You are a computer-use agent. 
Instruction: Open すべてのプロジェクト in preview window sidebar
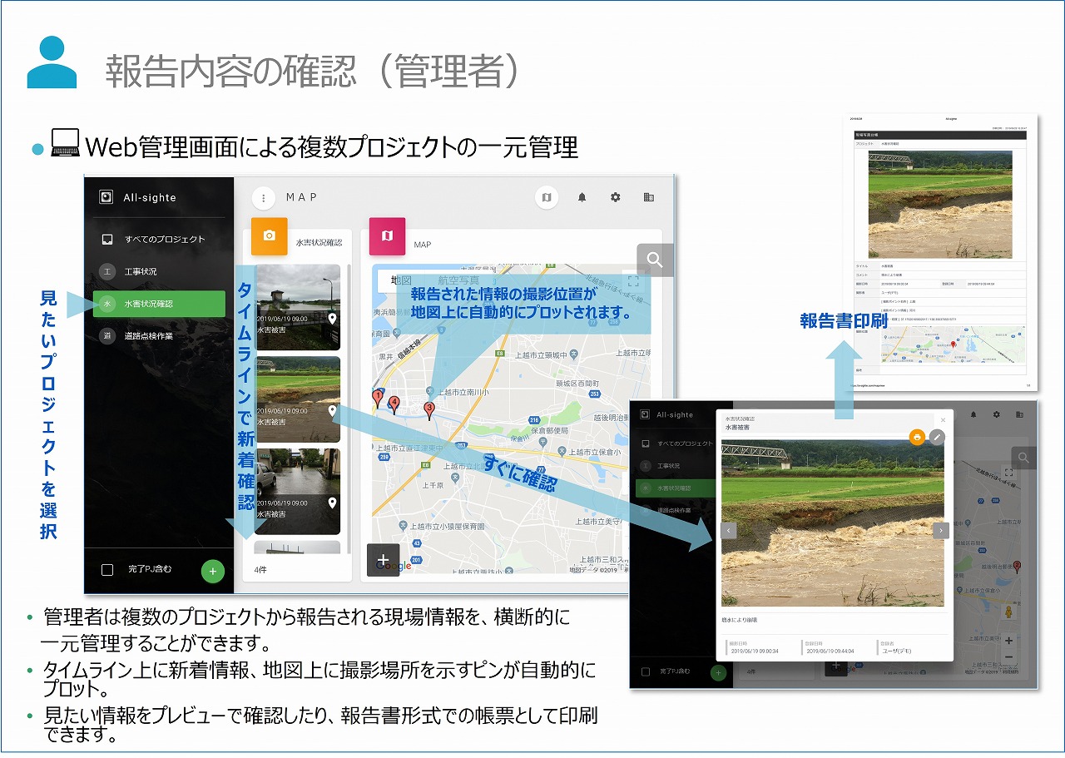[x=676, y=443]
